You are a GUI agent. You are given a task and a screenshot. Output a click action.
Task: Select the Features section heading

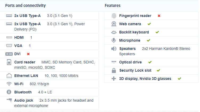pyautogui.click(x=112, y=6)
